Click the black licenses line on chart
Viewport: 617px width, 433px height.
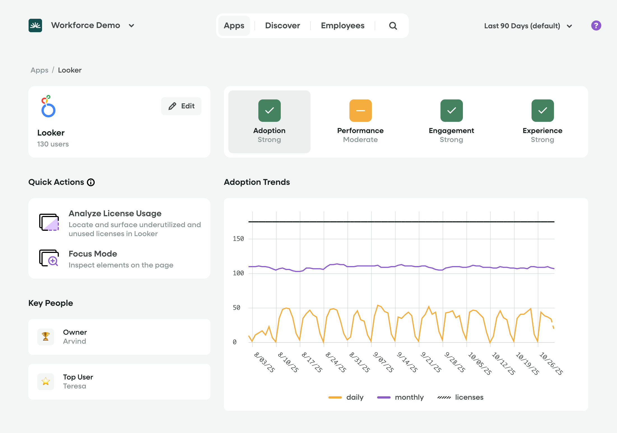point(401,222)
